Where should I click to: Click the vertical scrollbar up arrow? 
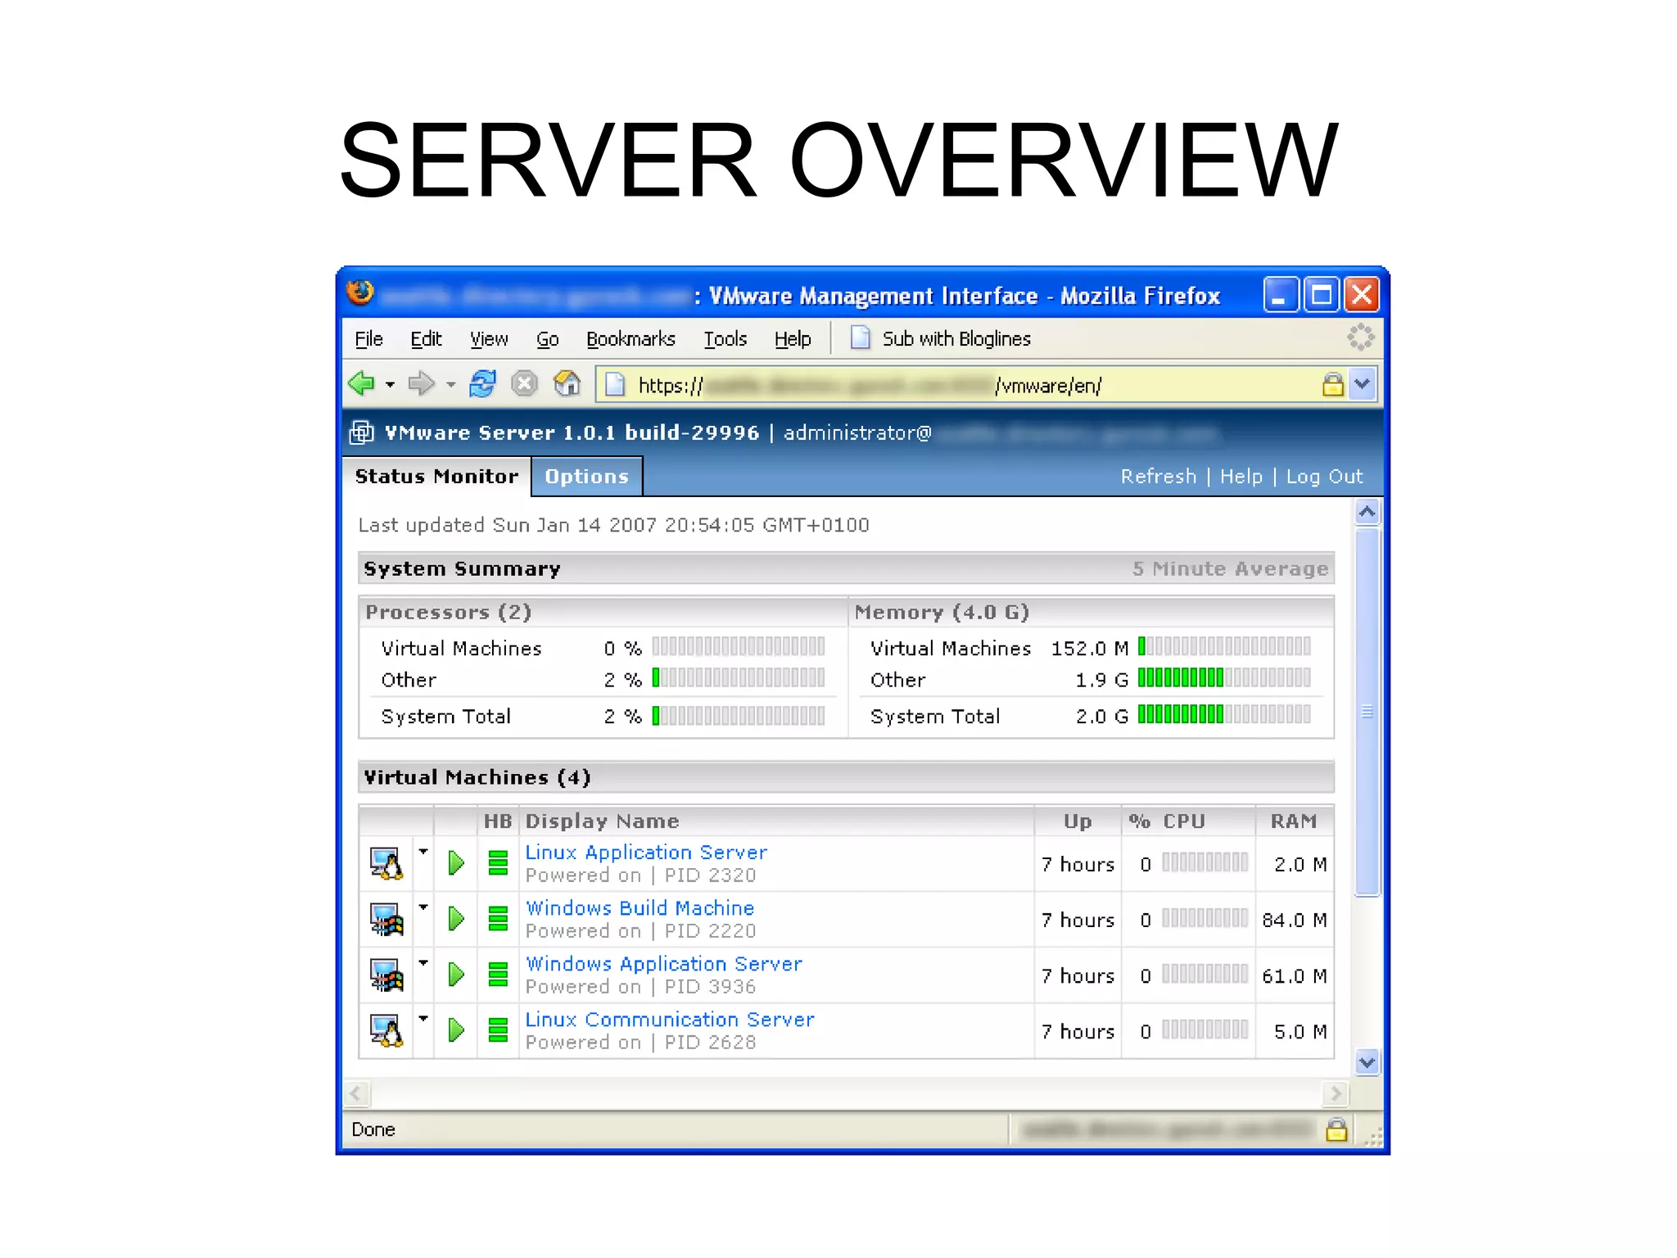tap(1367, 513)
